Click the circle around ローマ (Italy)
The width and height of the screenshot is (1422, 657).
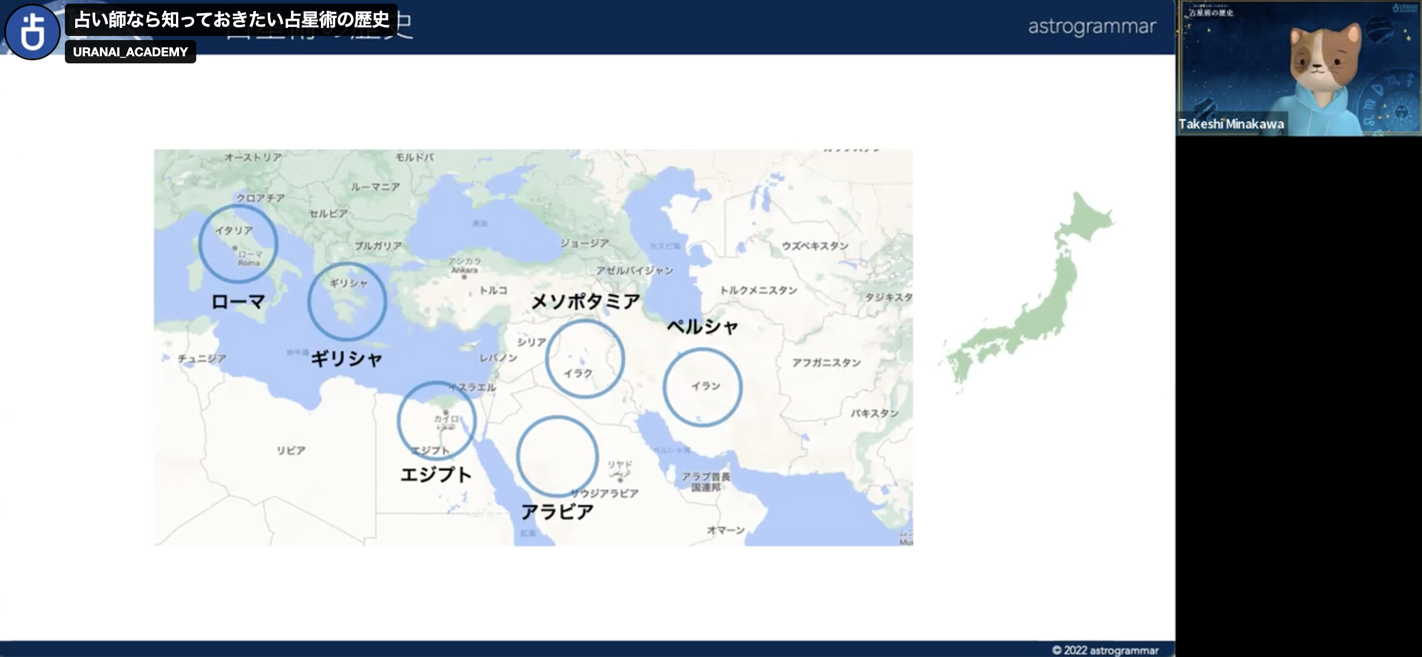coord(238,243)
